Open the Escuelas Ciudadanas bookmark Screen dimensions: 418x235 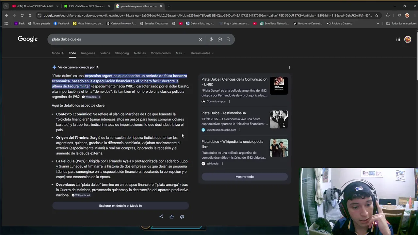point(154,23)
